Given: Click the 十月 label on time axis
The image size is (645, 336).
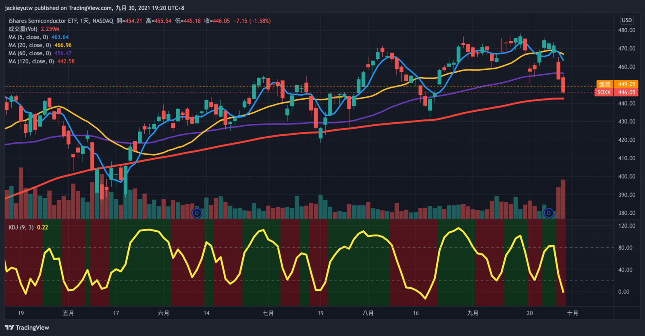Looking at the screenshot, I should pos(572,313).
